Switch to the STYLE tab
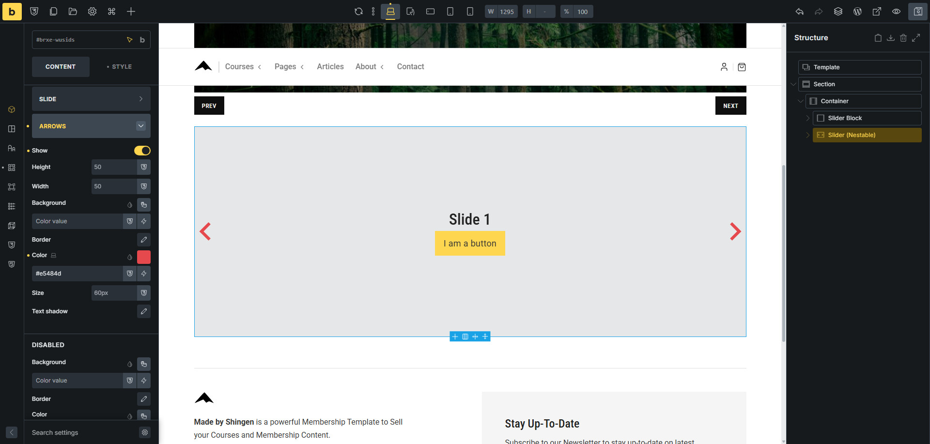This screenshot has height=444, width=930. tap(119, 67)
